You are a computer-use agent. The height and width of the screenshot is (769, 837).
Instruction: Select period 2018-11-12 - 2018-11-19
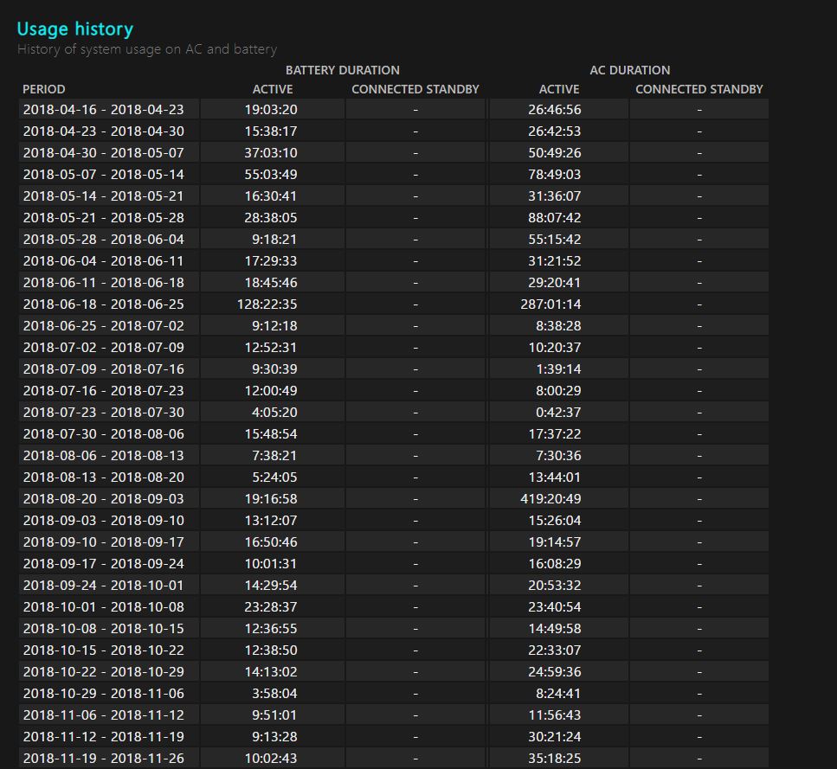click(104, 736)
